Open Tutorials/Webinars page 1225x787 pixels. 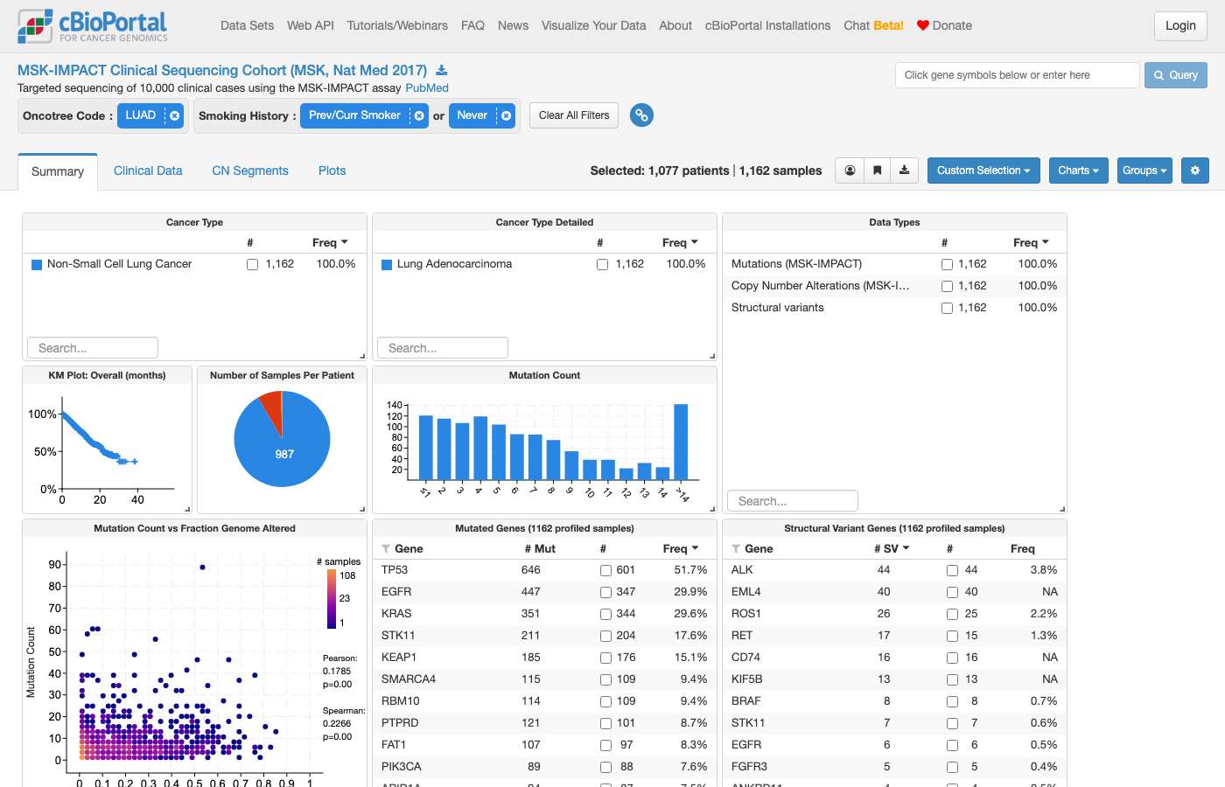(x=397, y=25)
